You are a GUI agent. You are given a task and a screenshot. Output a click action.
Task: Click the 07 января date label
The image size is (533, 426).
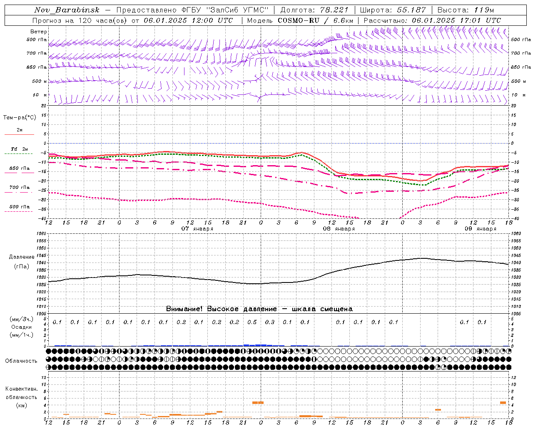[197, 229]
